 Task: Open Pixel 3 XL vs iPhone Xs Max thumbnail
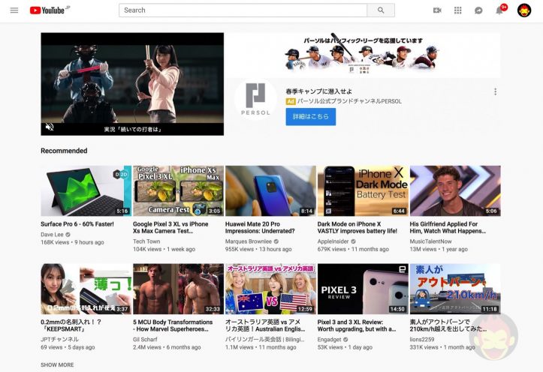(x=178, y=190)
